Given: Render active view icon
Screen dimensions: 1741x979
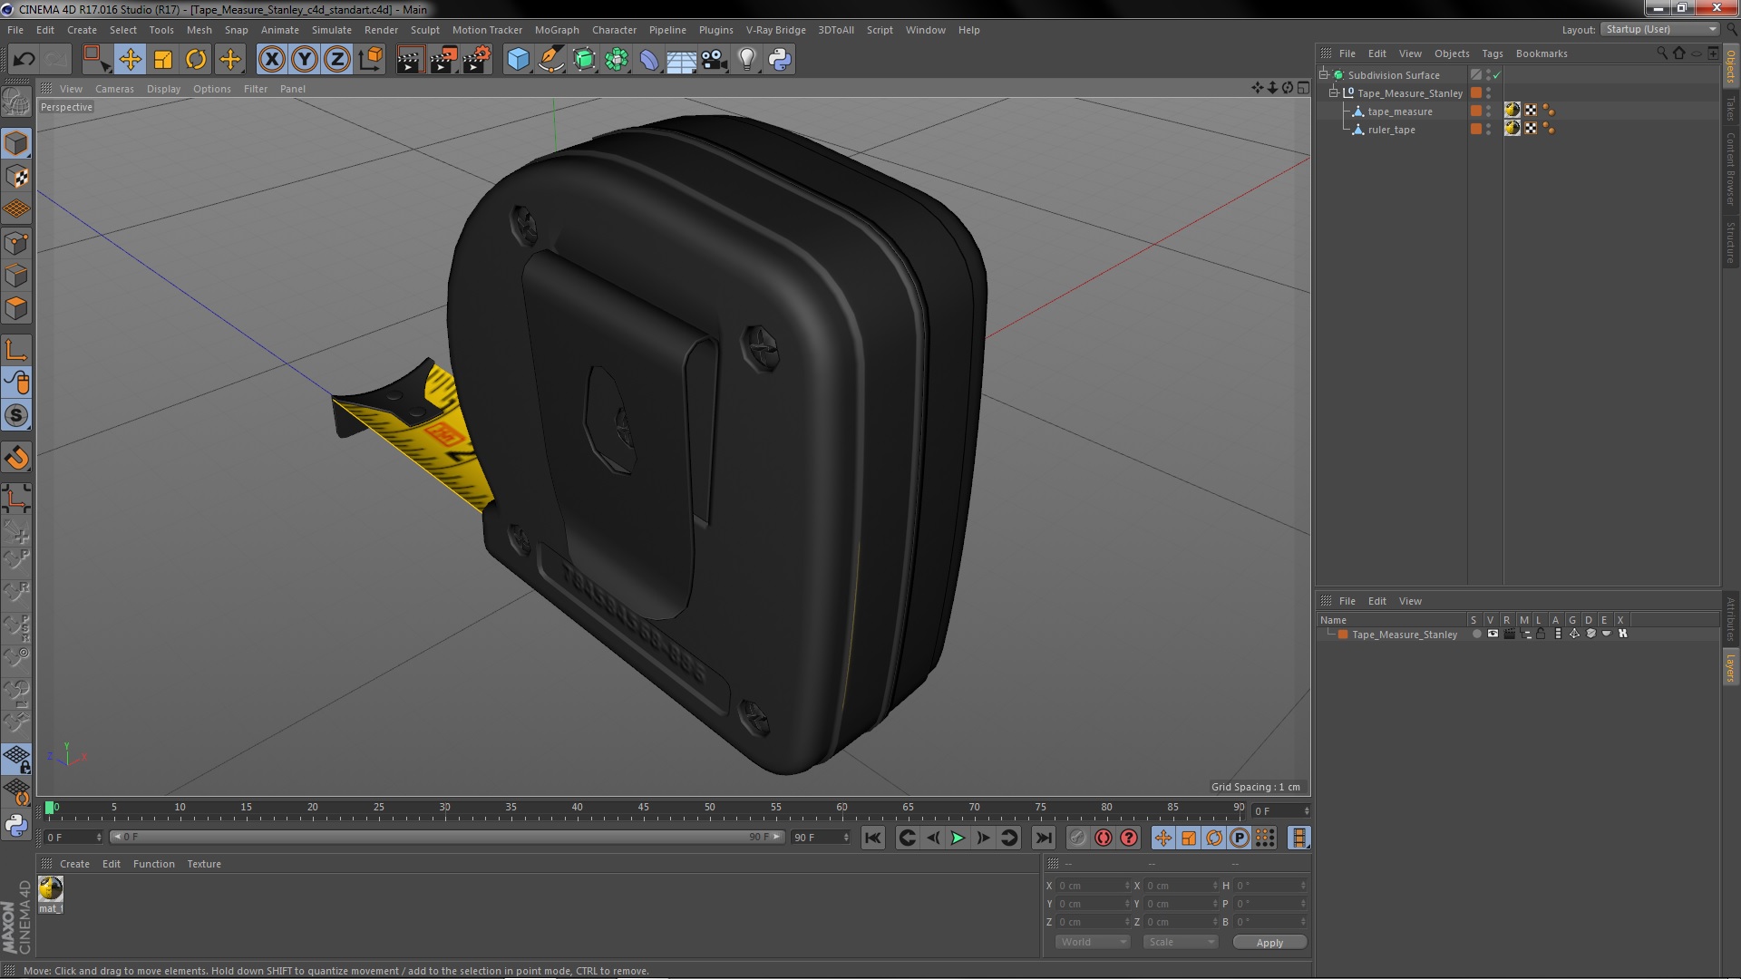Looking at the screenshot, I should pos(410,60).
